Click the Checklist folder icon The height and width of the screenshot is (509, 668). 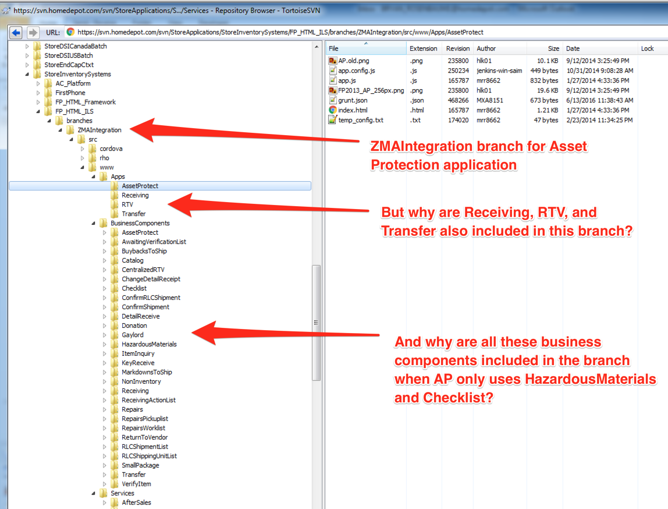coord(115,289)
